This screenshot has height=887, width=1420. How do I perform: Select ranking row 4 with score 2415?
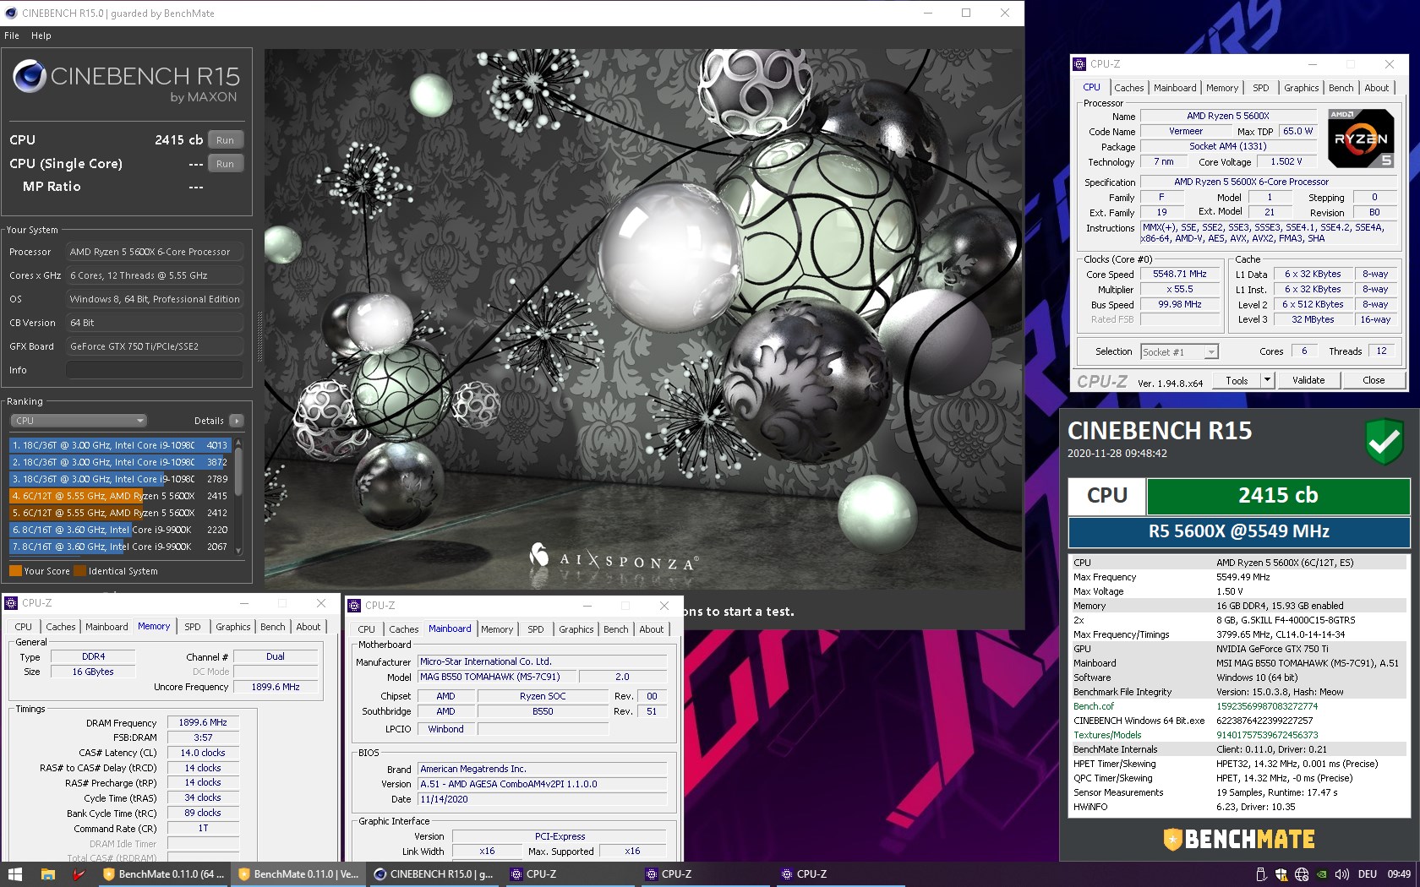pyautogui.click(x=121, y=496)
